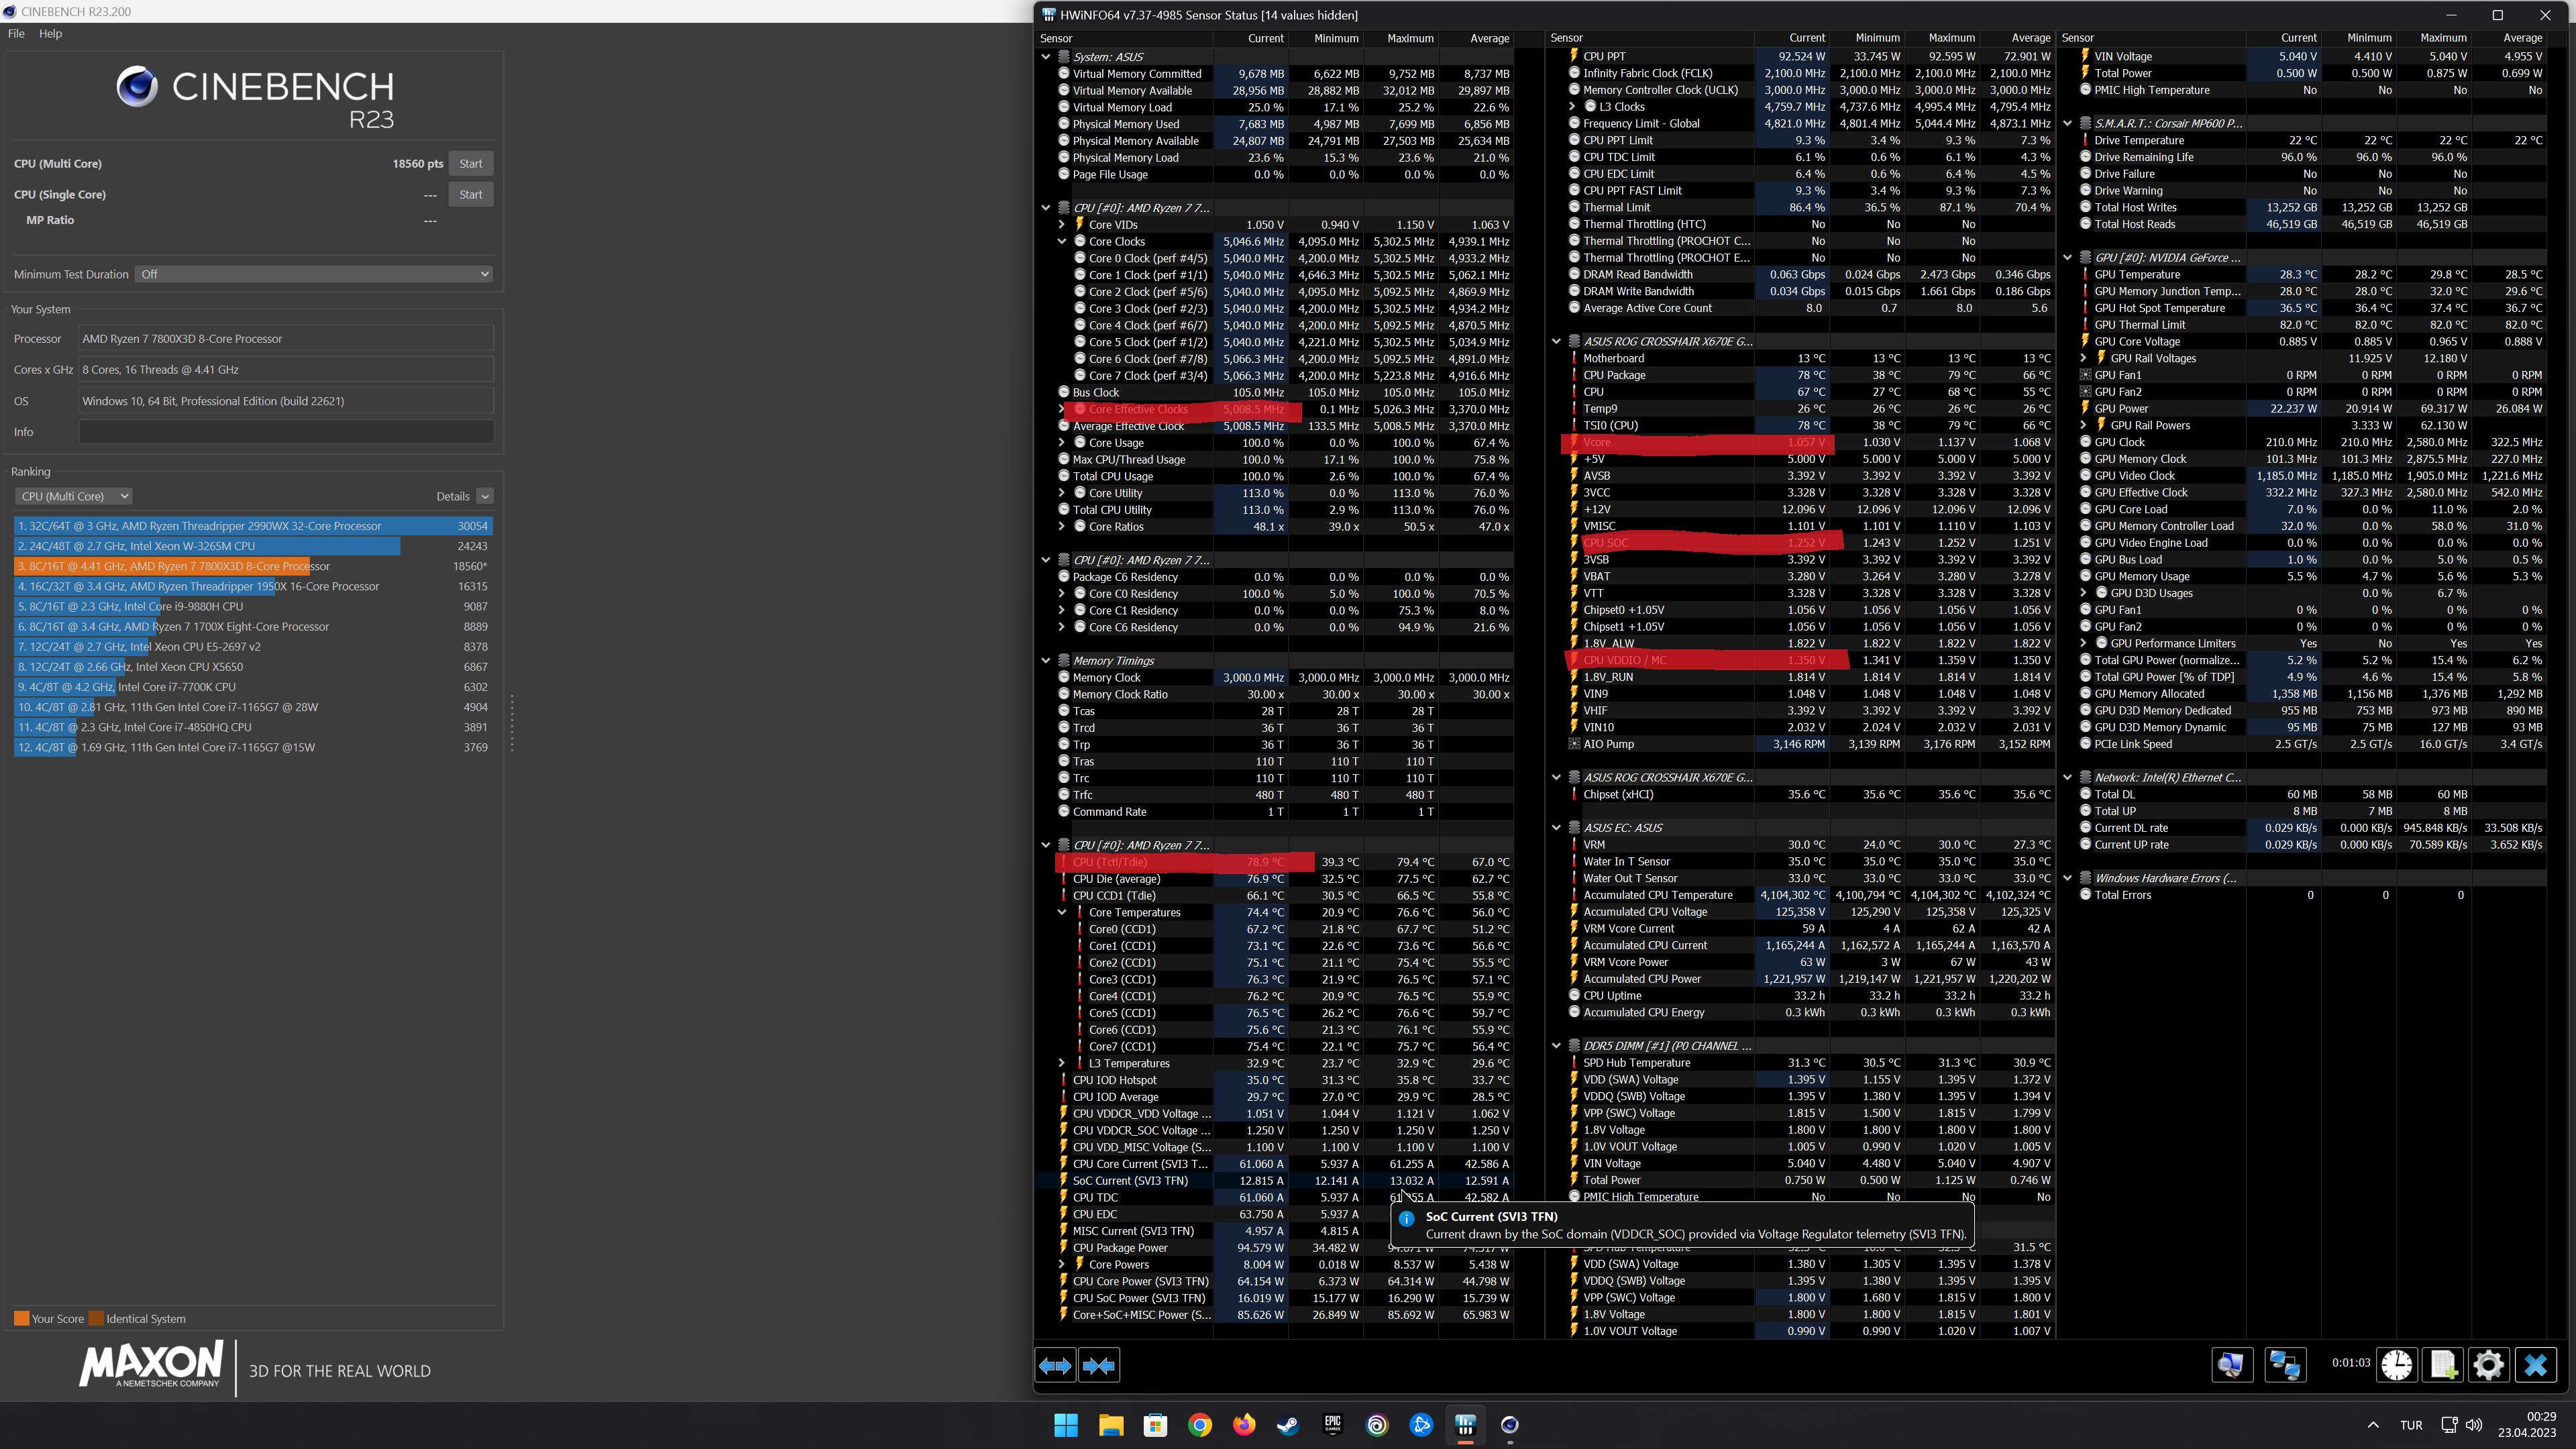Reset the timer using the clock icon

[2397, 1365]
